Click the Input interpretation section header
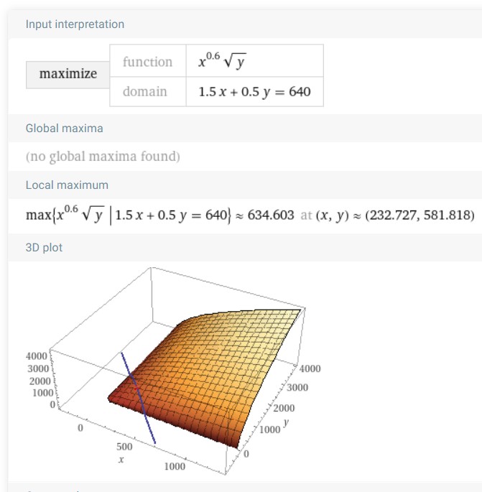Viewport: 482px width, 492px height. [x=75, y=24]
